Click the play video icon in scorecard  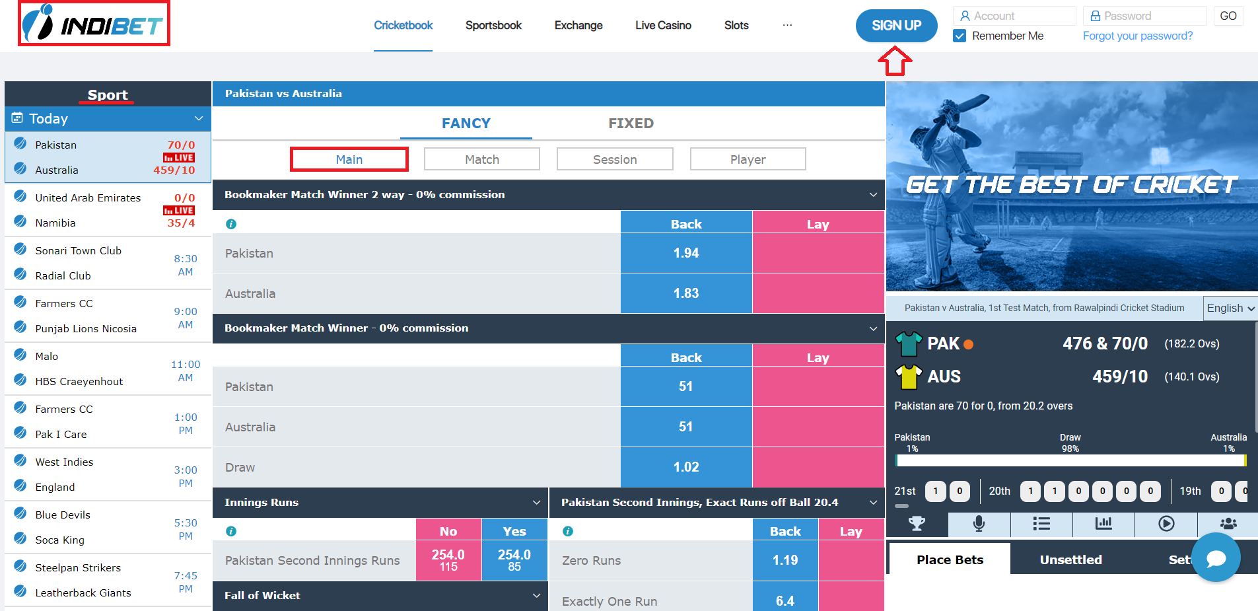tap(1166, 524)
